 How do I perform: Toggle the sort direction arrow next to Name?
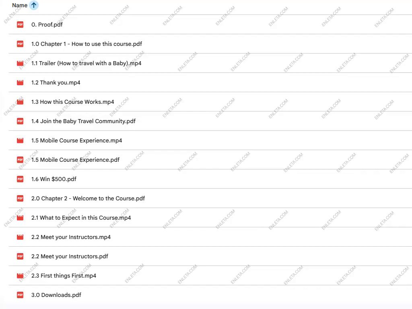[34, 5]
